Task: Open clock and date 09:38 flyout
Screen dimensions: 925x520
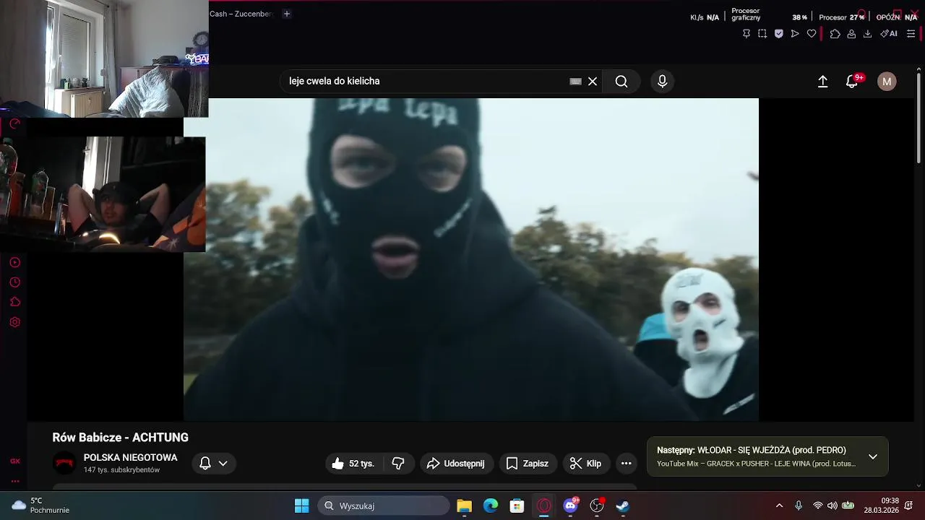Action: 882,506
